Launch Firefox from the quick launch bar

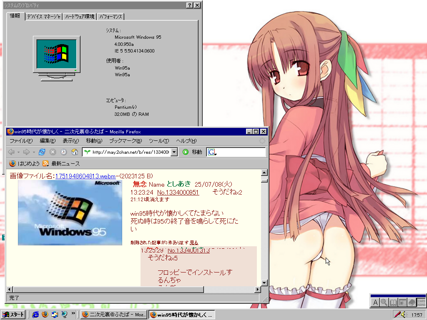45,315
